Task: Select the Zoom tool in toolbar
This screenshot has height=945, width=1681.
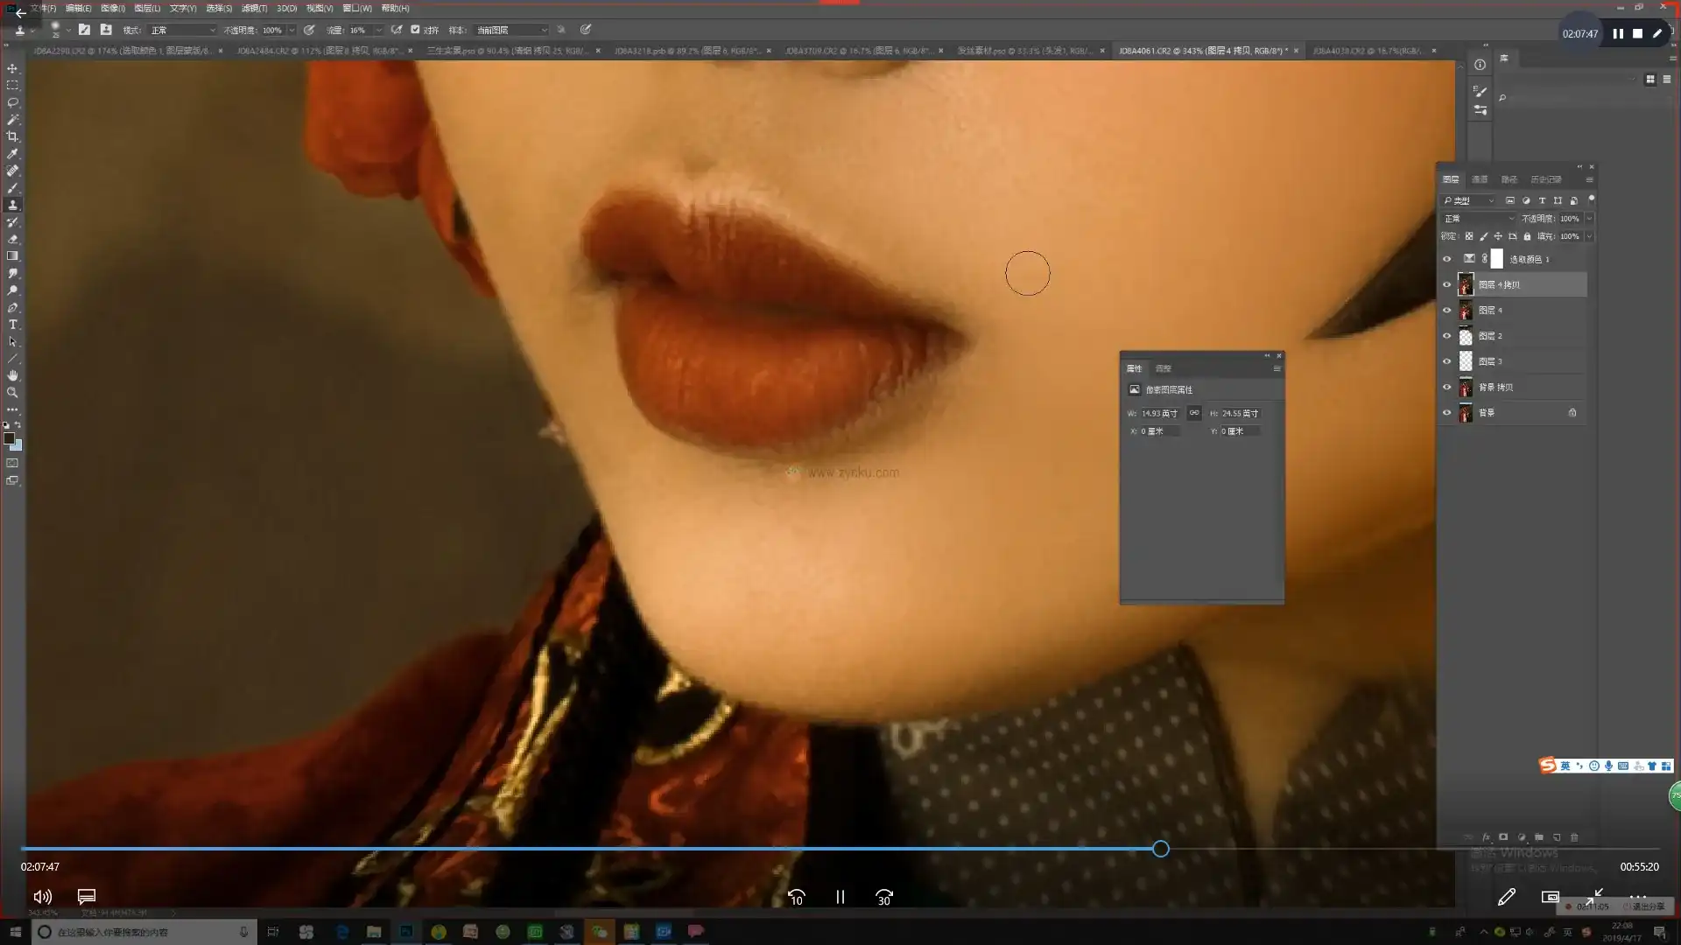Action: [12, 393]
